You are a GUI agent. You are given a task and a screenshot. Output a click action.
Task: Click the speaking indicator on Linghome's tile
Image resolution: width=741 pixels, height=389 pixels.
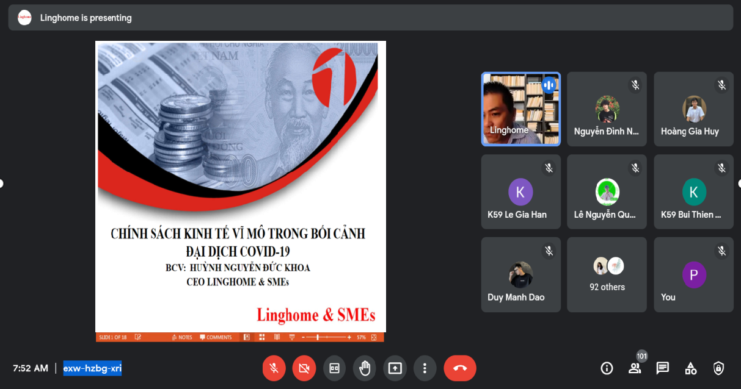click(549, 85)
